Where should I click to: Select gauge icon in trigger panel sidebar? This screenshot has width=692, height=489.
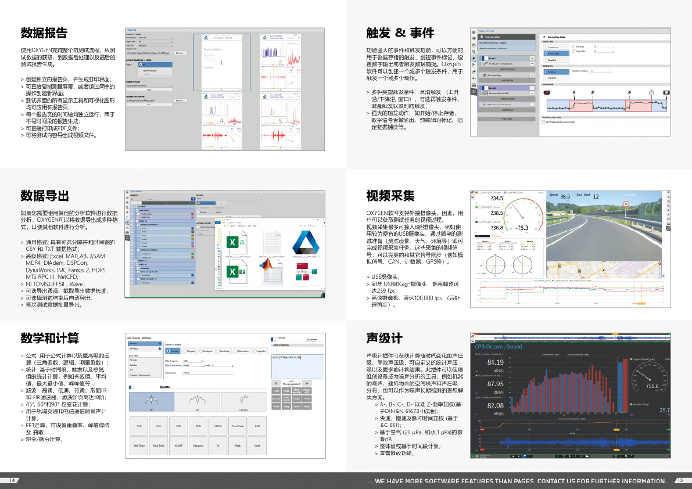click(x=474, y=45)
